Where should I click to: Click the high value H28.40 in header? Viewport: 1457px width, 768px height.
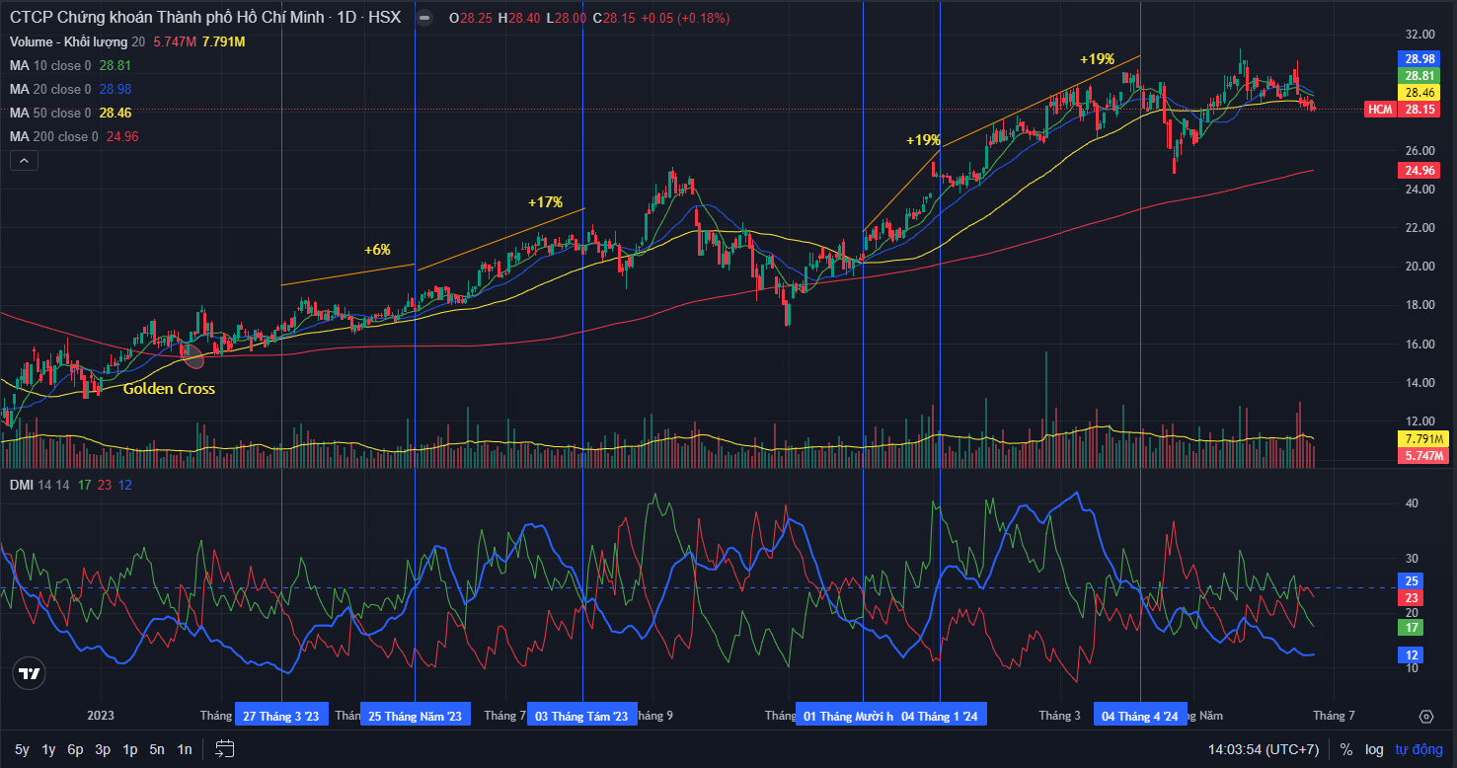(x=520, y=18)
